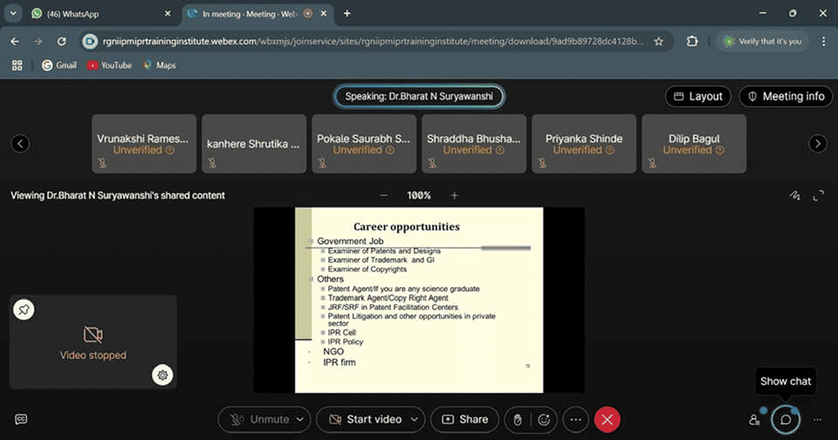Open more options in meeting controls
This screenshot has height=440, width=838.
[576, 419]
